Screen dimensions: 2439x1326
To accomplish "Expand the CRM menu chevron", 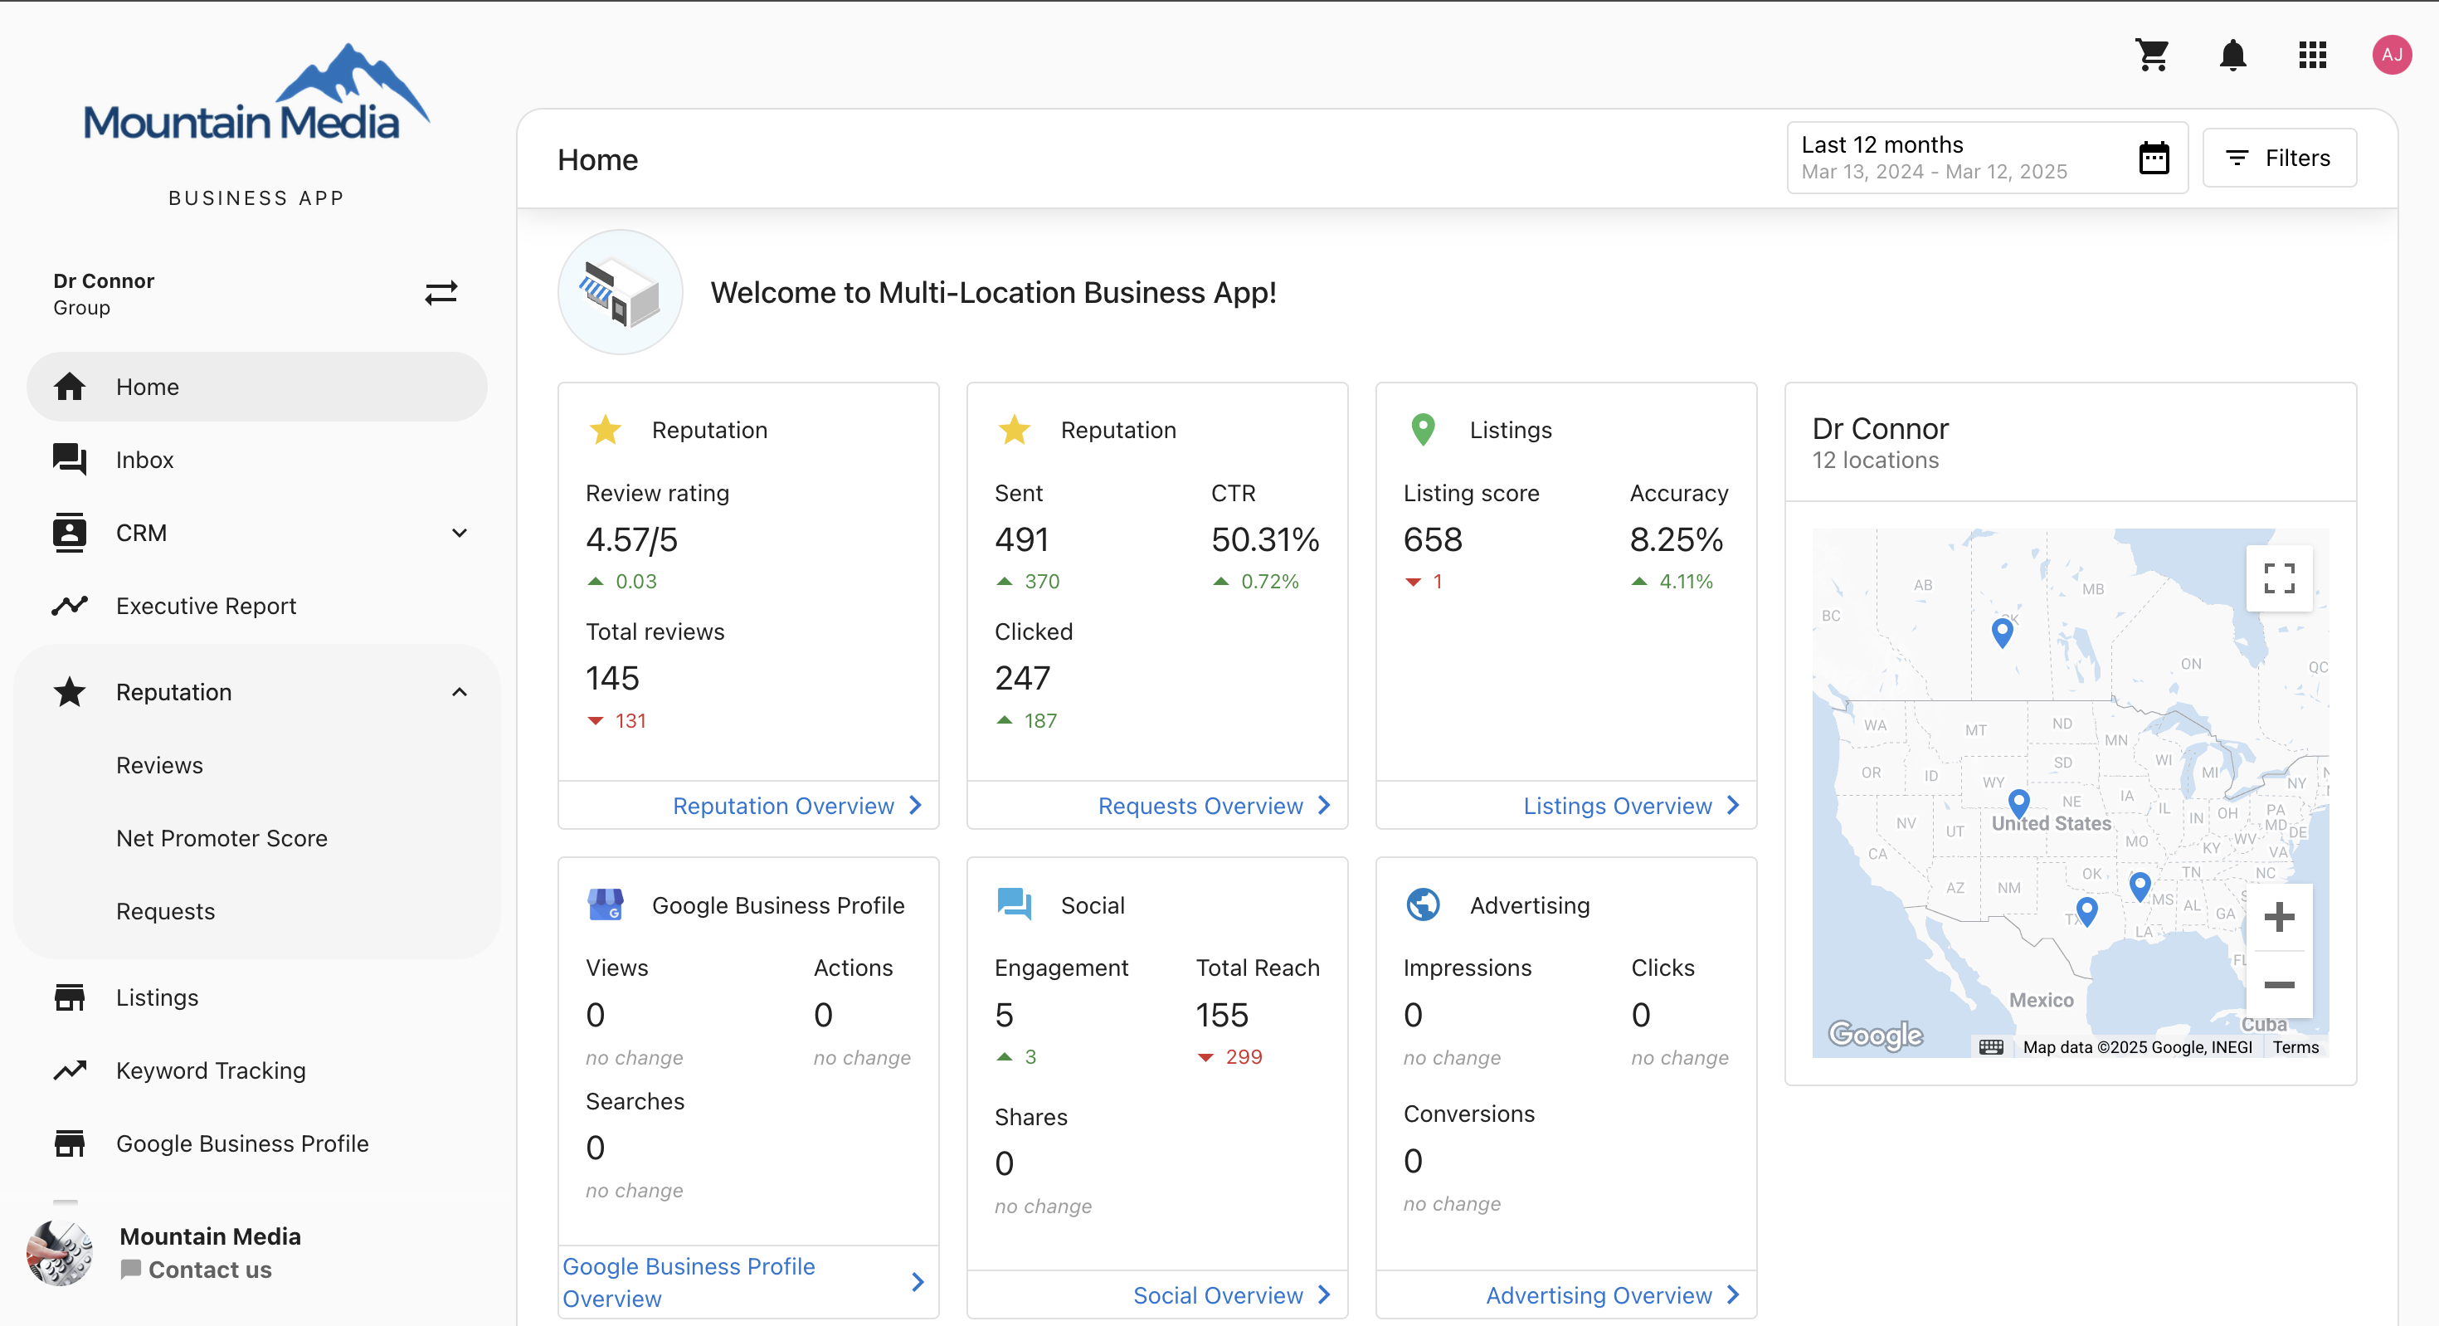I will (x=460, y=532).
